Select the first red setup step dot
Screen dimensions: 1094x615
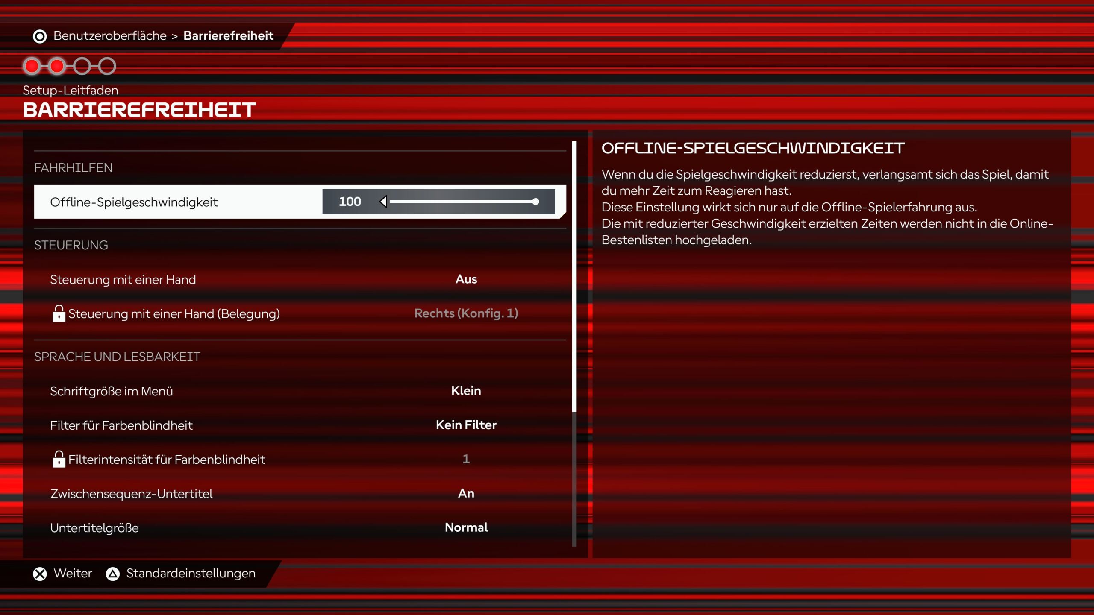[32, 66]
